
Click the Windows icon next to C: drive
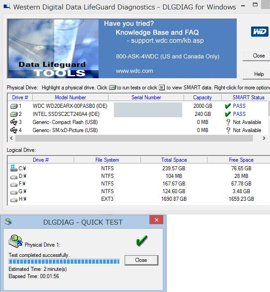point(13,168)
